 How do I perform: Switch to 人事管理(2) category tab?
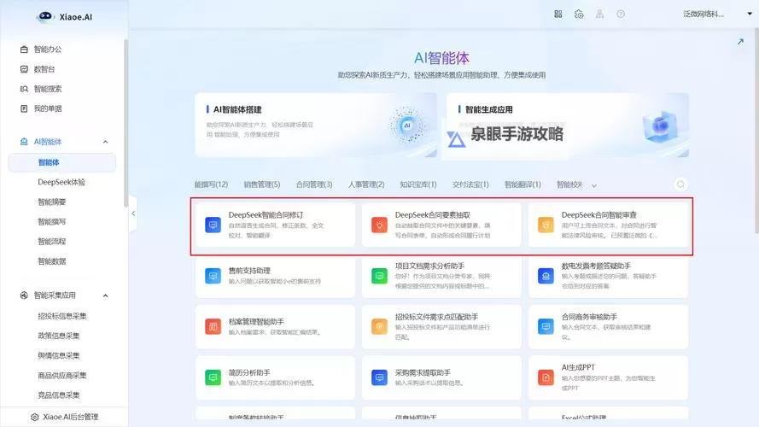point(366,184)
